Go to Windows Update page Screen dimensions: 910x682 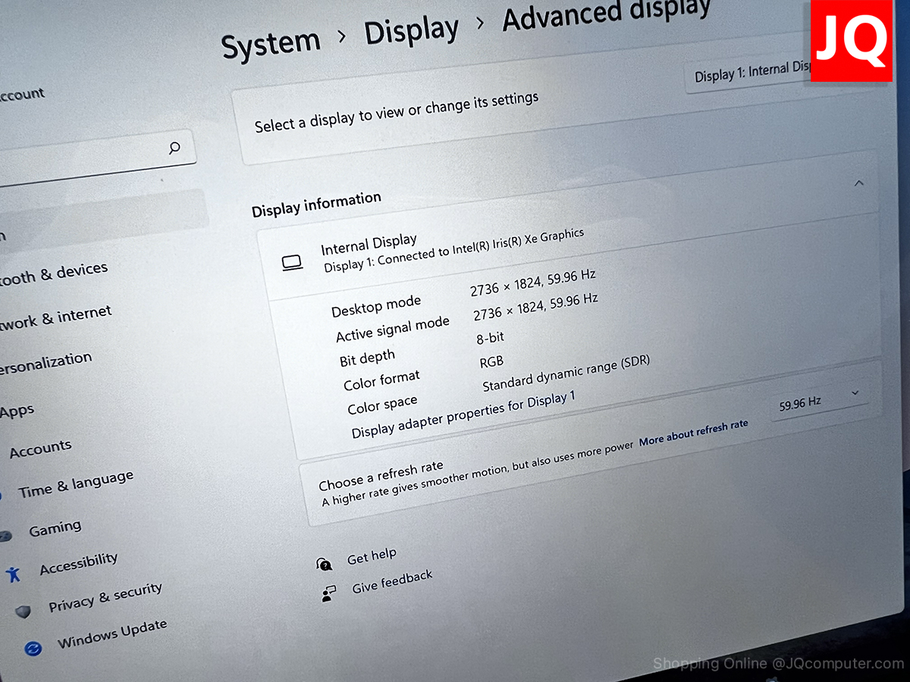[x=112, y=635]
